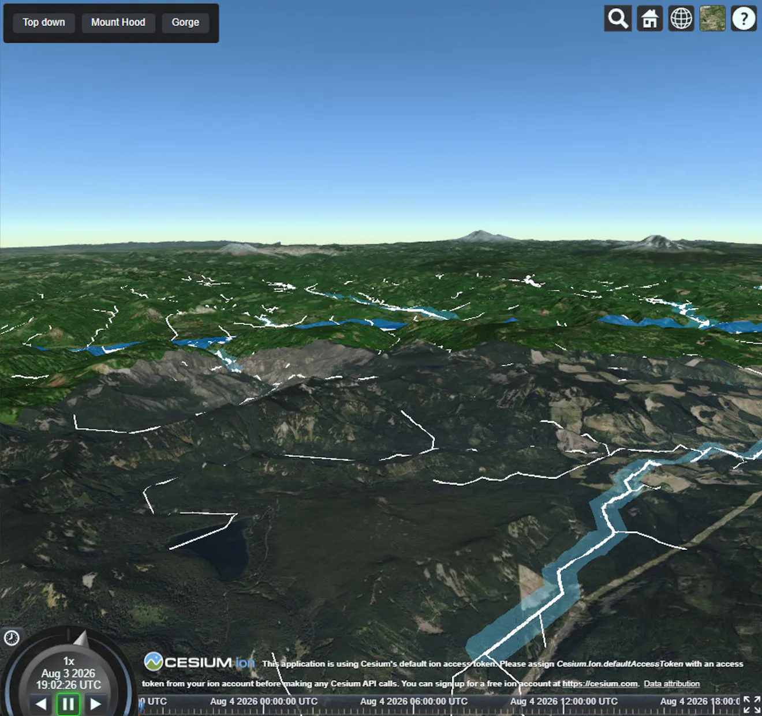Toggle fullscreen mode

point(752,704)
